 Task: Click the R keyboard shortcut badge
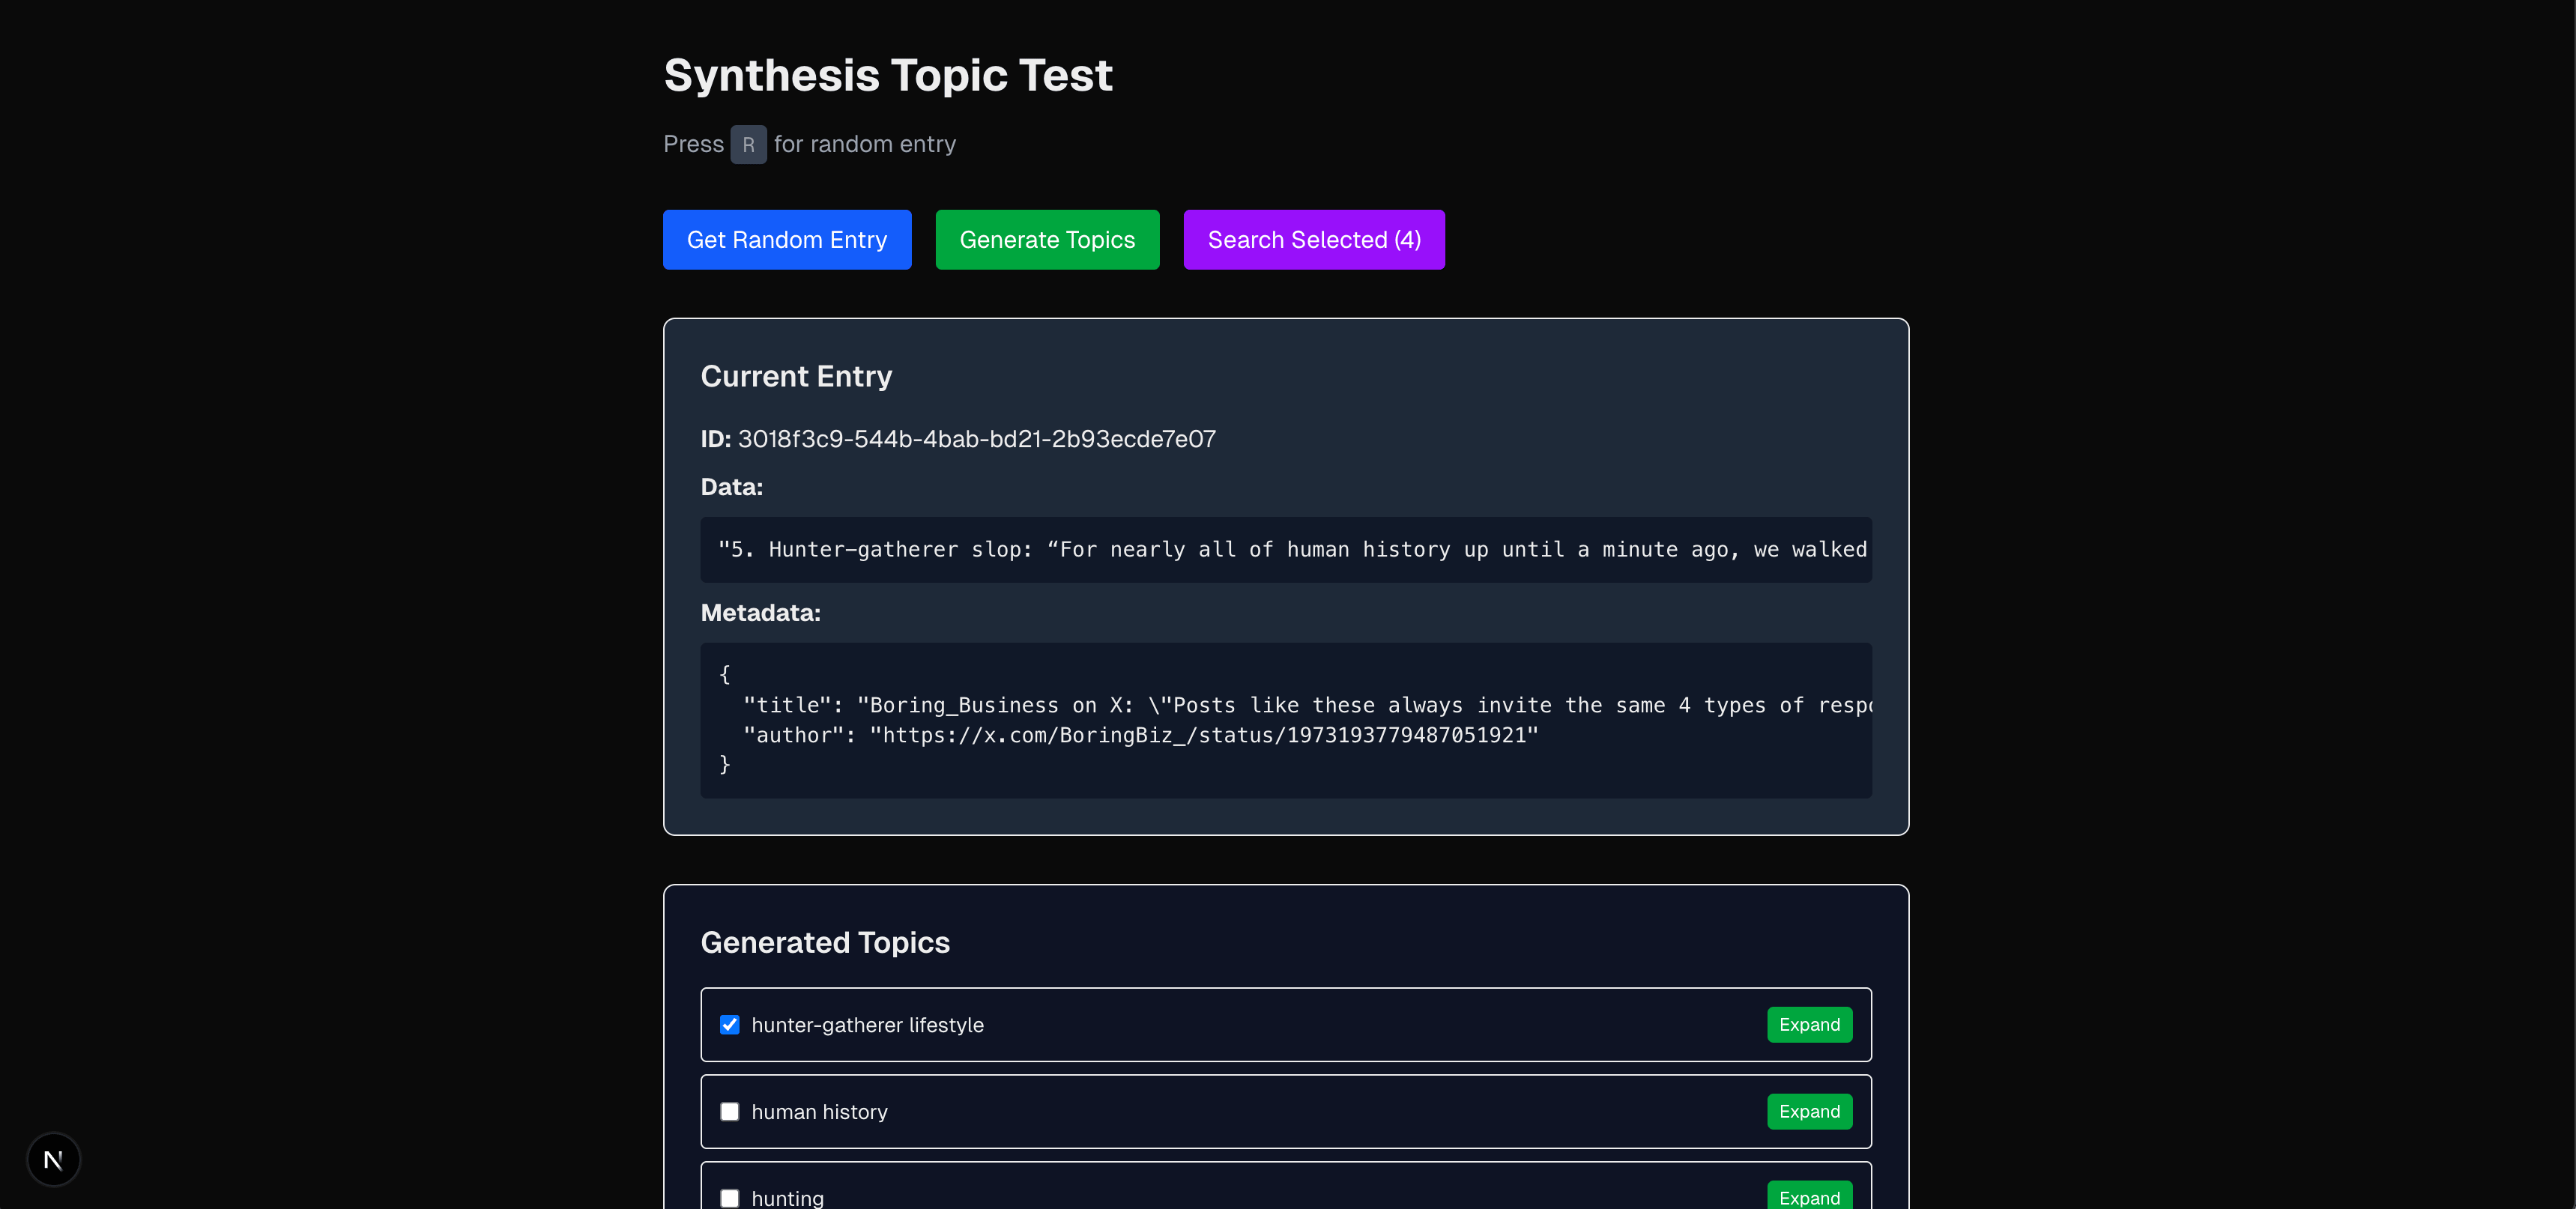[748, 144]
